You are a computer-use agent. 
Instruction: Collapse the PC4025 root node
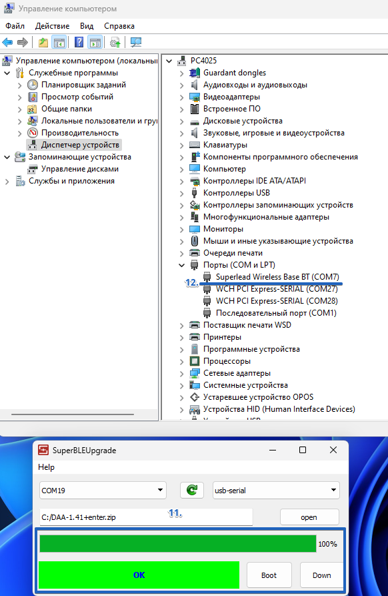point(169,61)
